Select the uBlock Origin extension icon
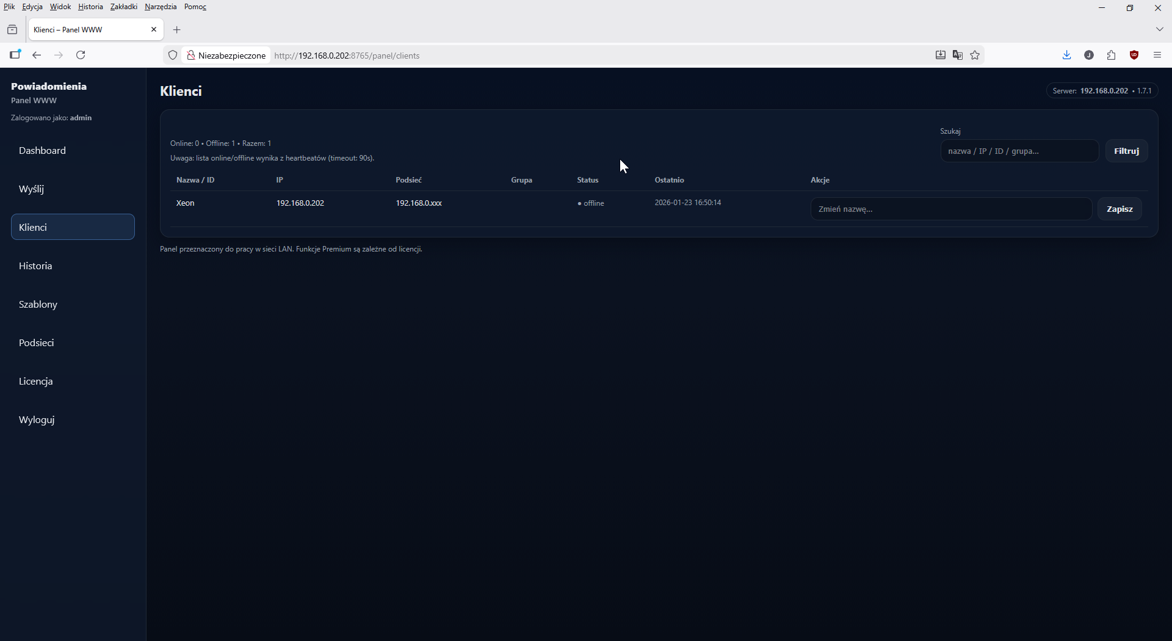1172x641 pixels. click(x=1134, y=55)
